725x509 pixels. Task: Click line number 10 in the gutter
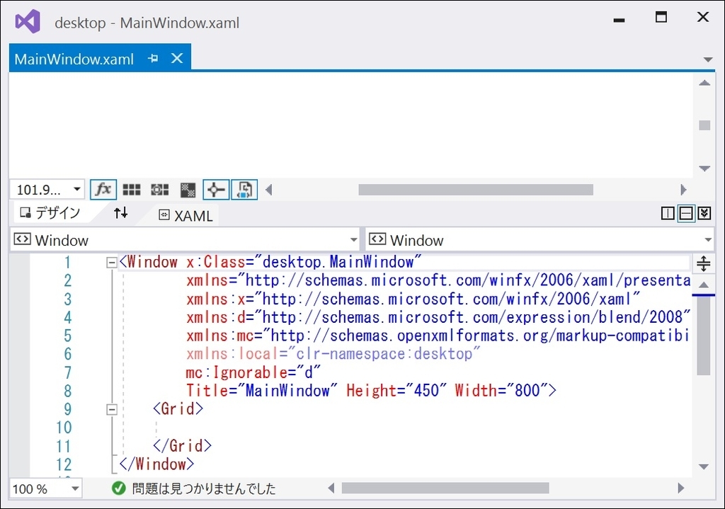pyautogui.click(x=64, y=428)
